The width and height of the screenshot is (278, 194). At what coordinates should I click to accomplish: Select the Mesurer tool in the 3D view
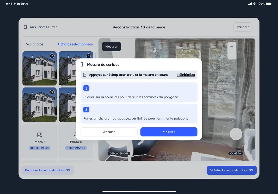pyautogui.click(x=112, y=47)
